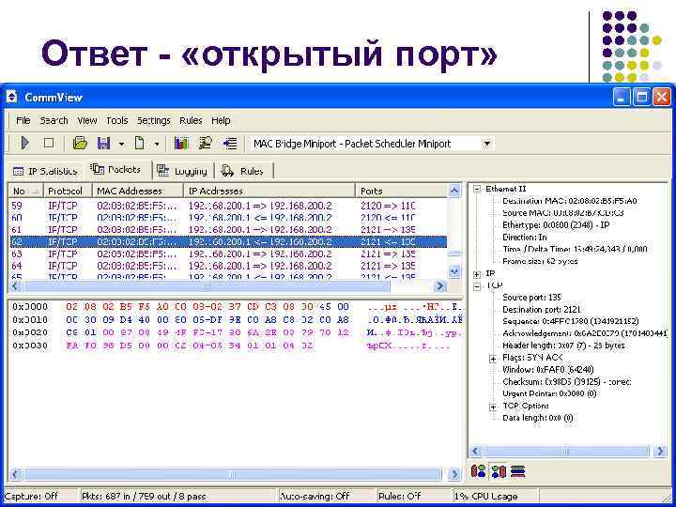Click second layout icon below decoder tree
The width and height of the screenshot is (676, 507).
pyautogui.click(x=499, y=471)
